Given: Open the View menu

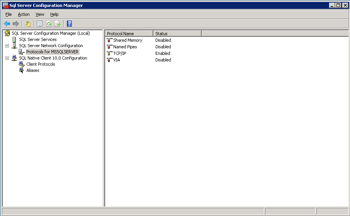Looking at the screenshot, I should pyautogui.click(x=40, y=14).
